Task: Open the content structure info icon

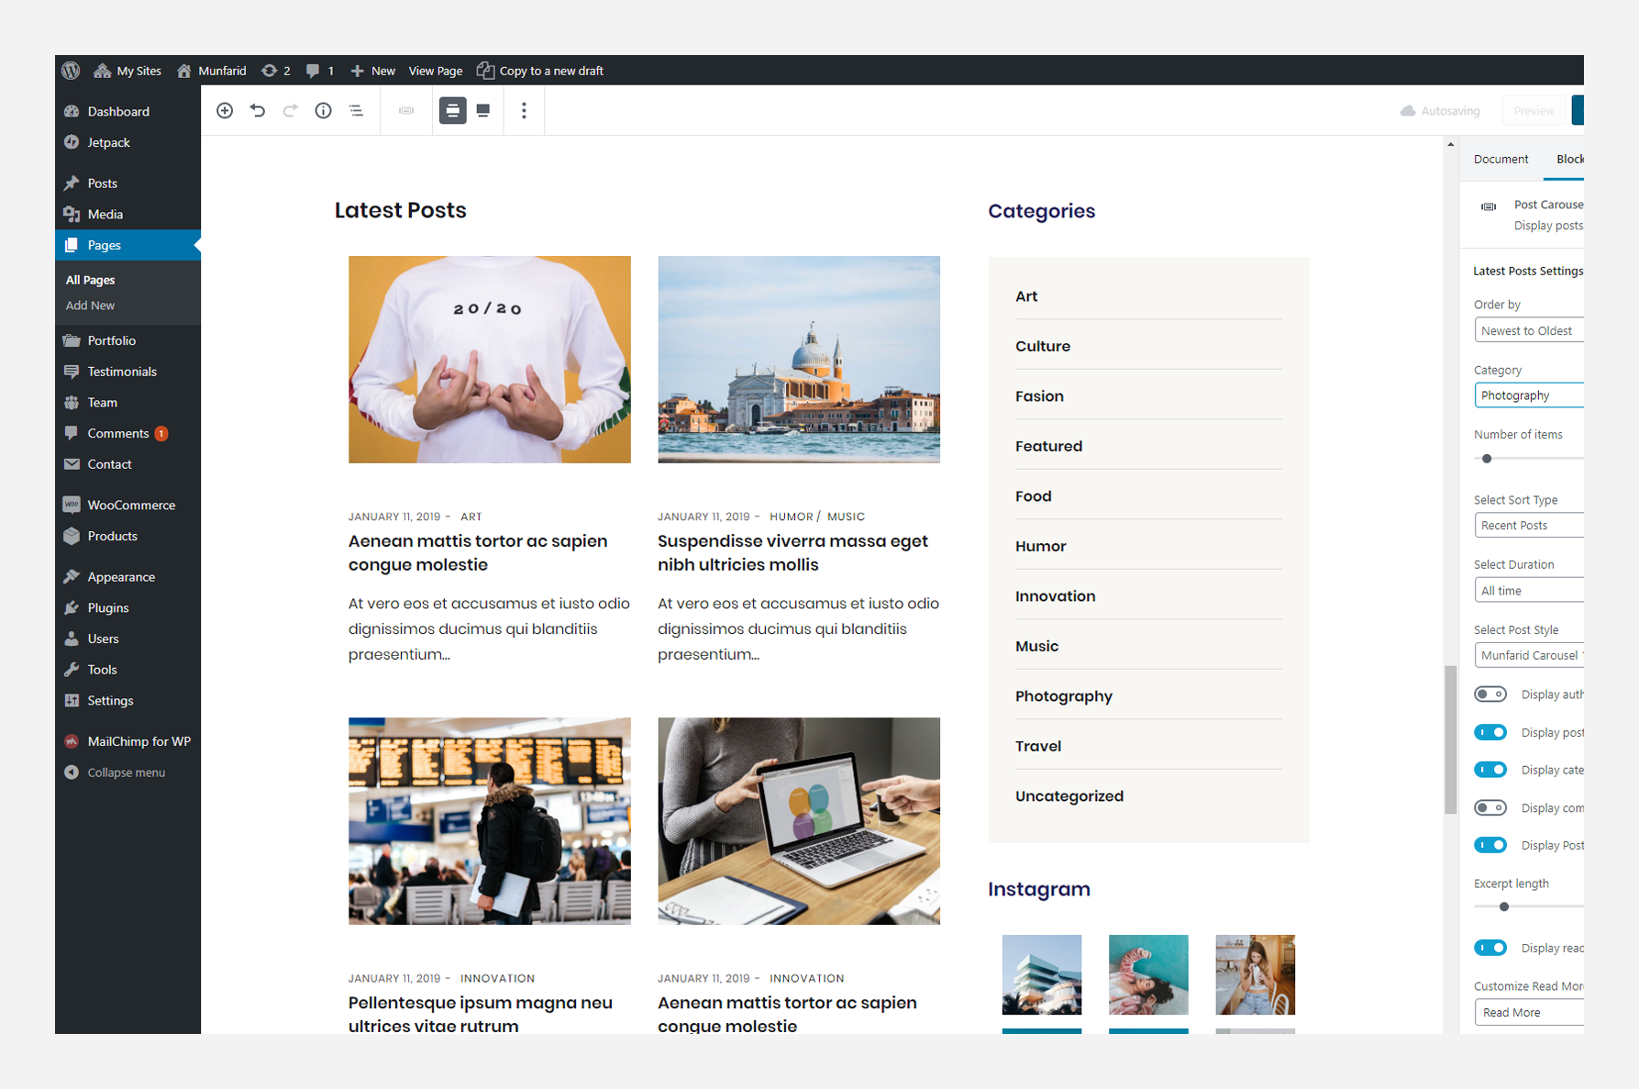Action: point(323,110)
